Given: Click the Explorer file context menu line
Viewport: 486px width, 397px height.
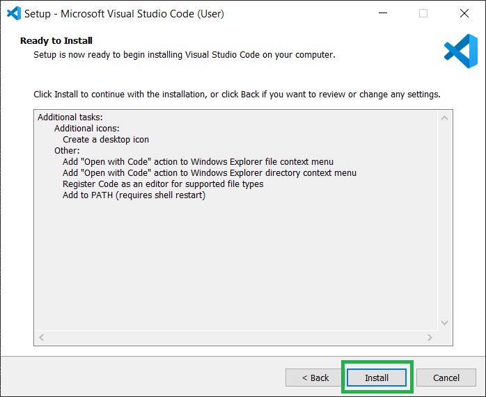Looking at the screenshot, I should pyautogui.click(x=198, y=162).
